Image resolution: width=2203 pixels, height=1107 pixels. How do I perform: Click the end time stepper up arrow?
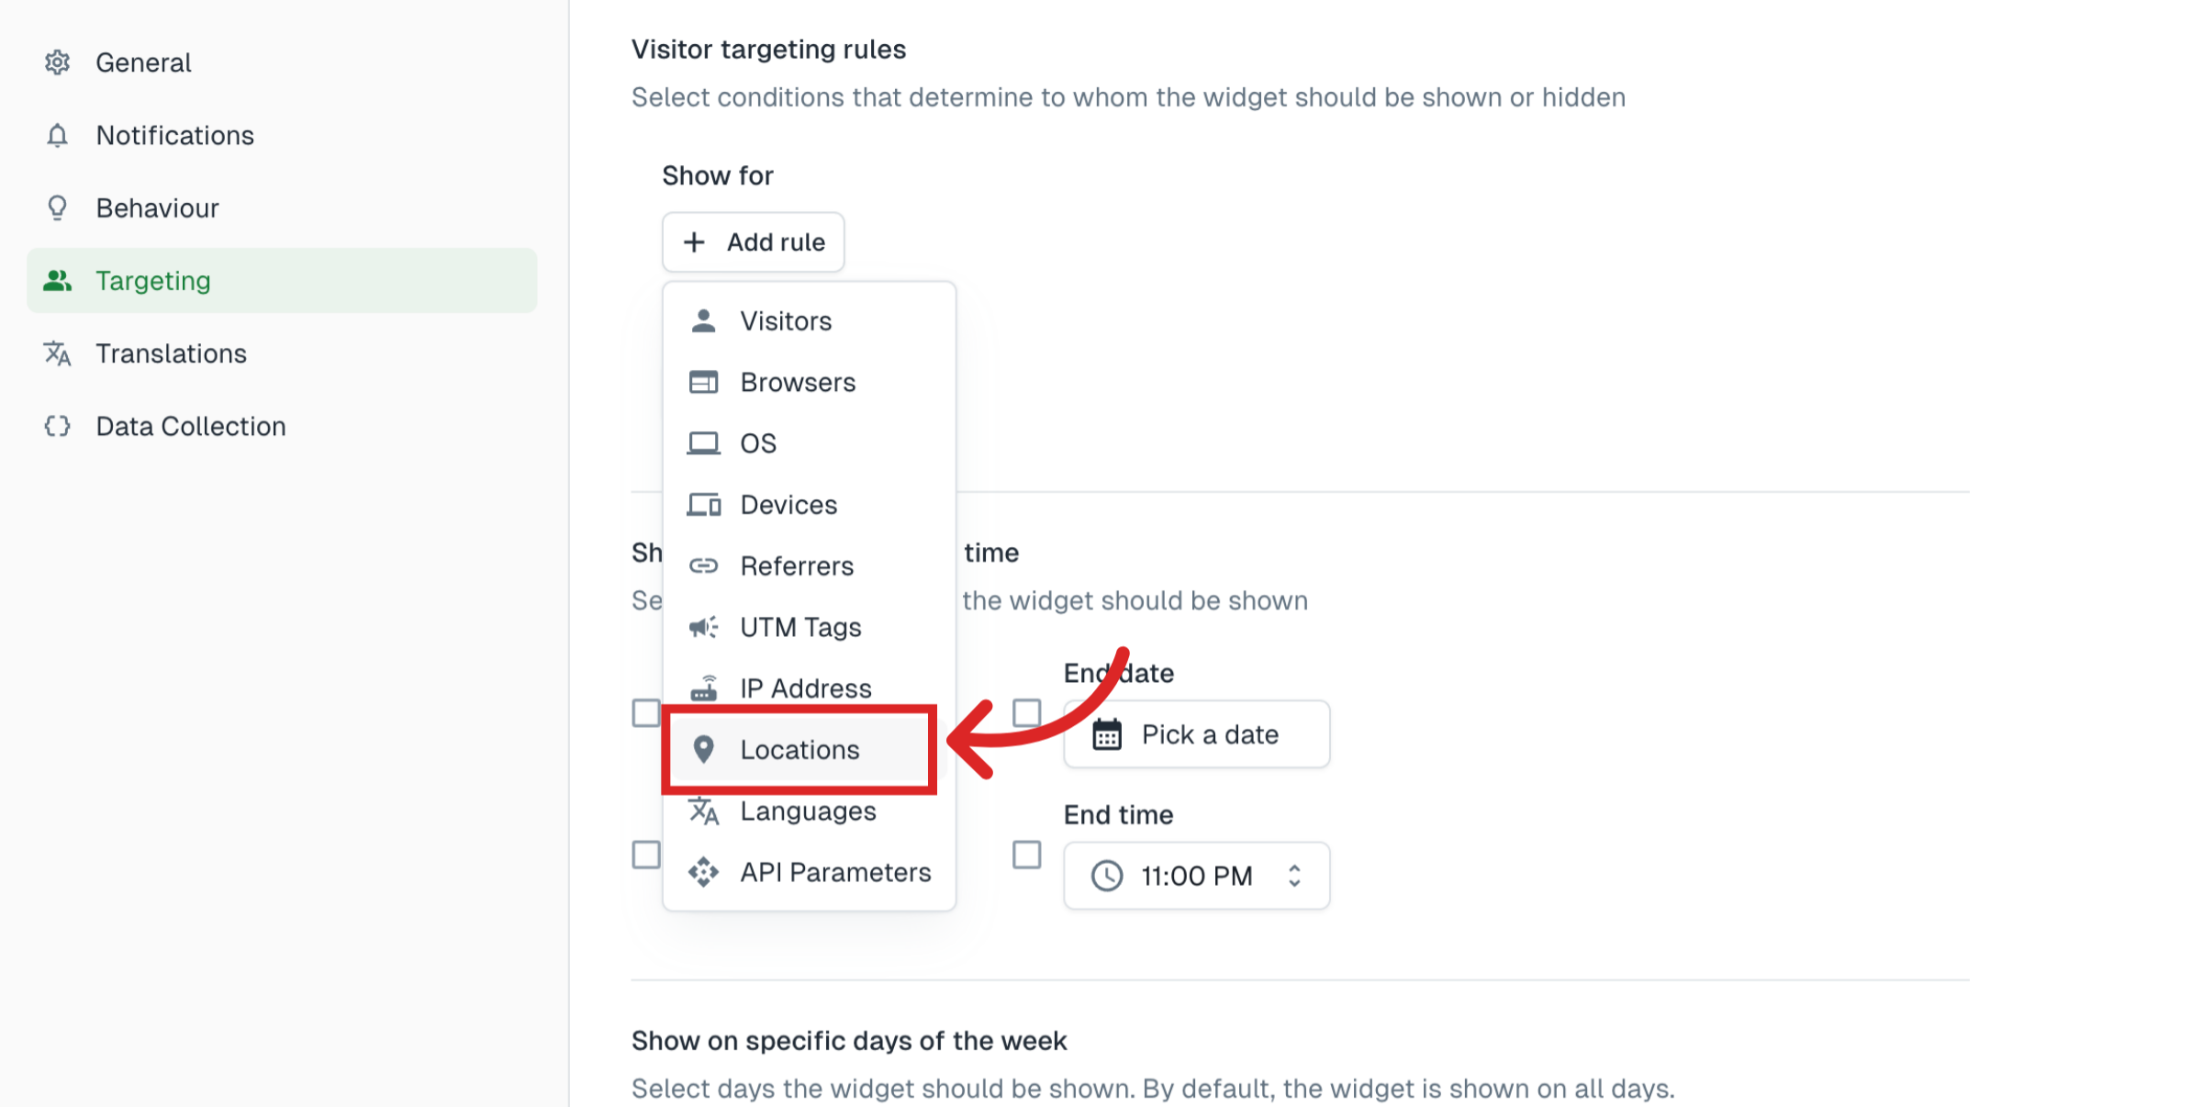click(1295, 868)
